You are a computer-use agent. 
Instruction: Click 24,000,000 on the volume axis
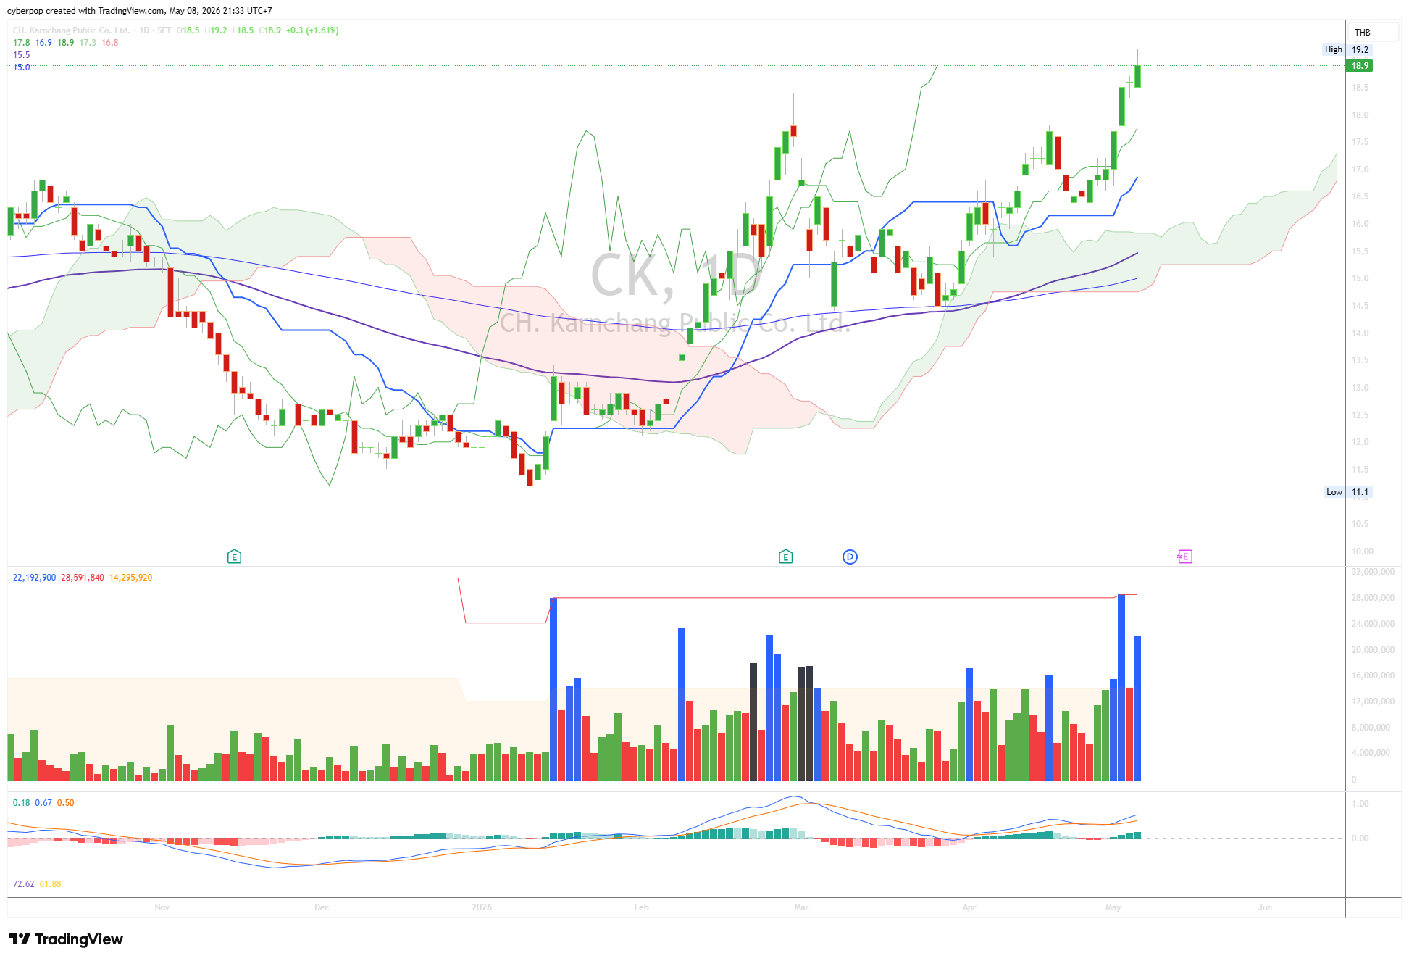pyautogui.click(x=1373, y=624)
